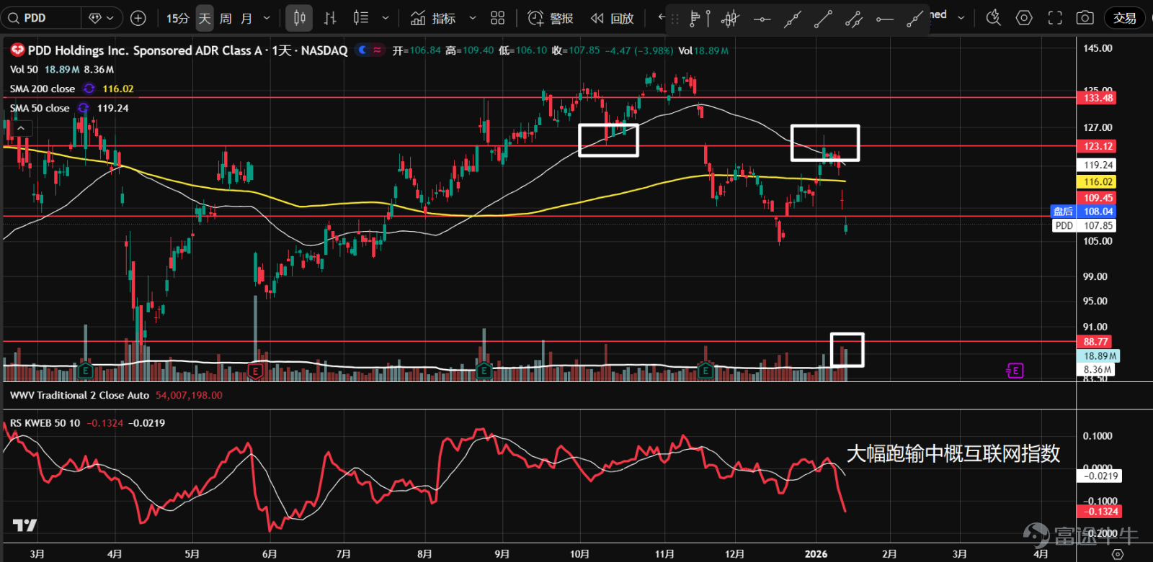Click the 交易 trade button
1153x562 pixels.
[1124, 18]
